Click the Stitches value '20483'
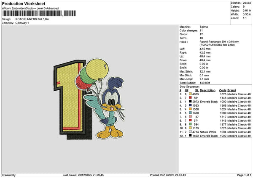Image resolution: width=253 pixels, height=178 pixels. coord(246,3)
